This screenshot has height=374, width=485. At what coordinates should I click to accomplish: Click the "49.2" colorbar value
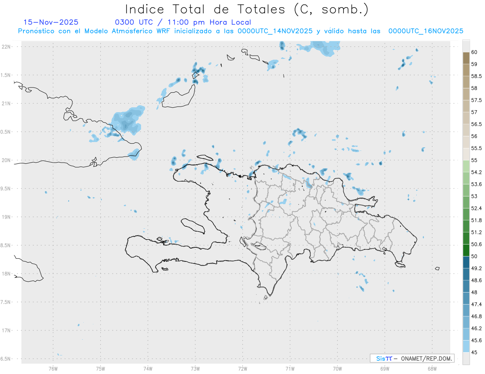pos(477,268)
